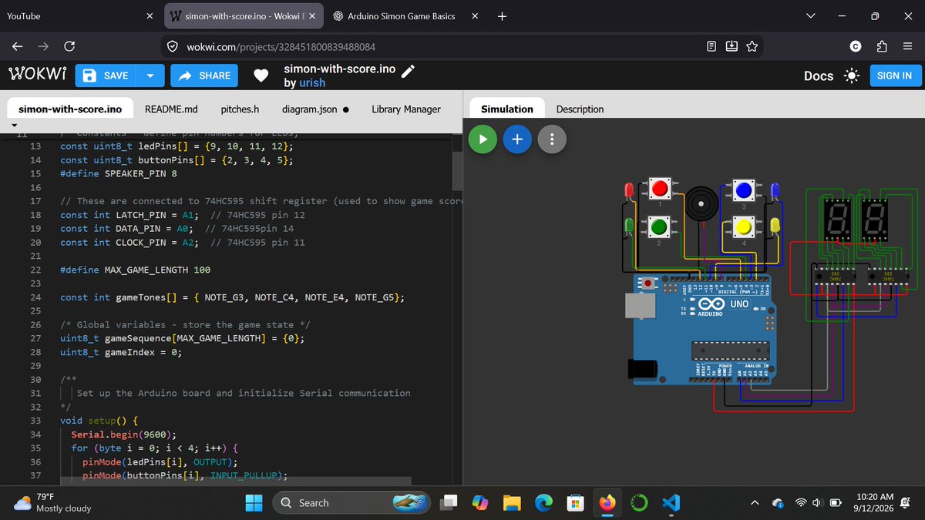Open author urish profile link
Screen dimensions: 925x520
point(312,82)
